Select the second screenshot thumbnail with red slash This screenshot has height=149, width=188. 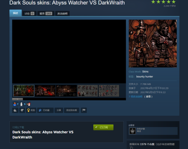[x=45, y=90]
